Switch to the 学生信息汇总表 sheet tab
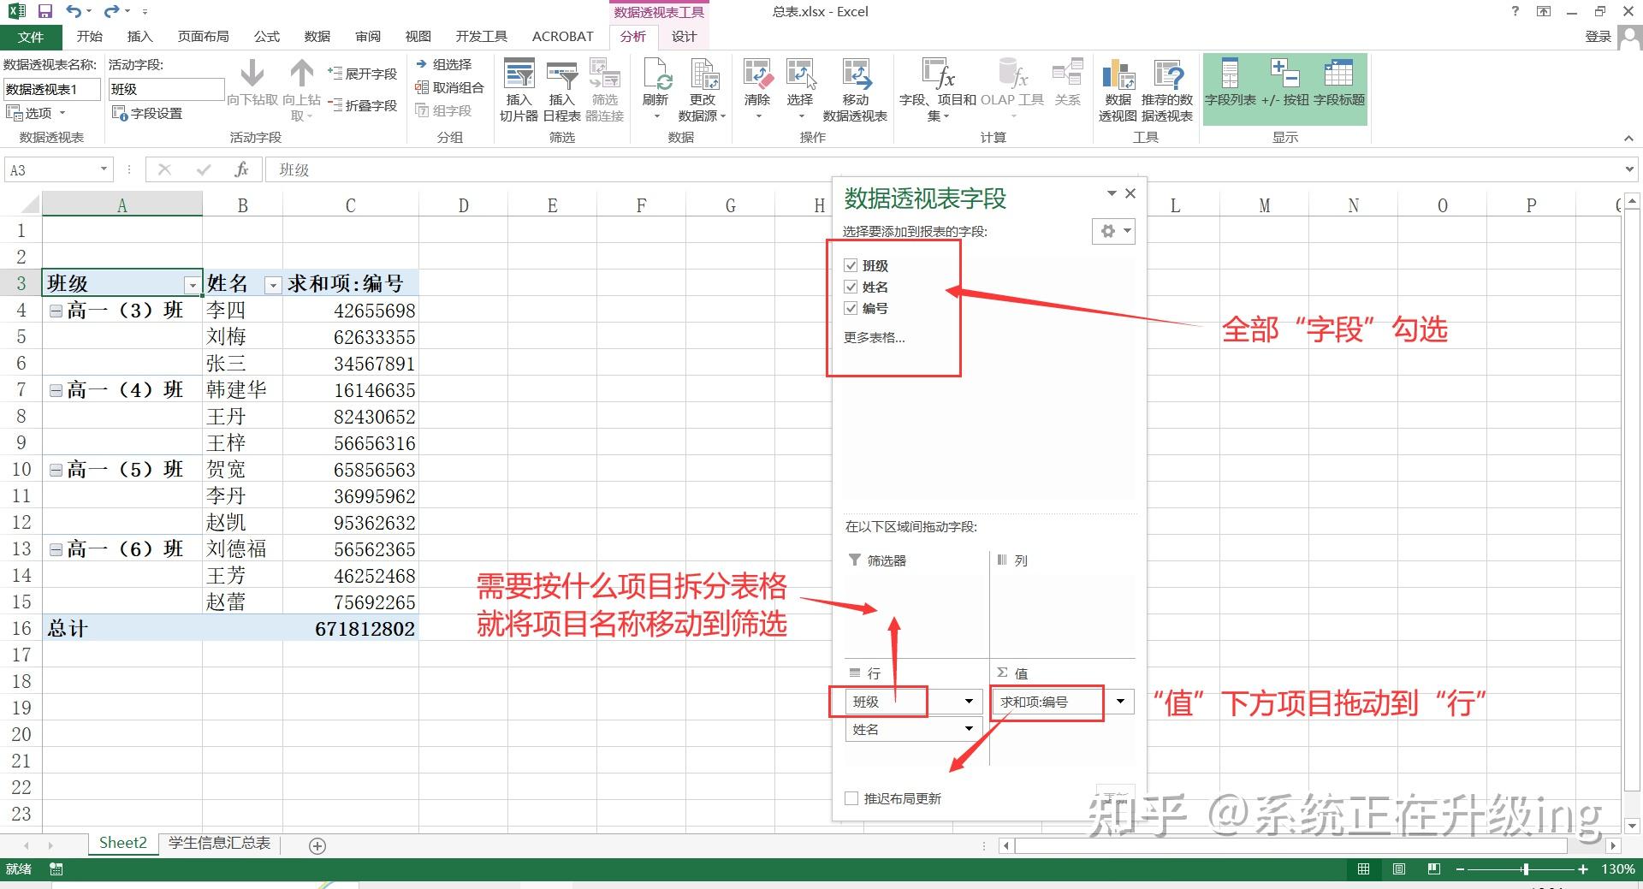Viewport: 1643px width, 889px height. (x=219, y=843)
